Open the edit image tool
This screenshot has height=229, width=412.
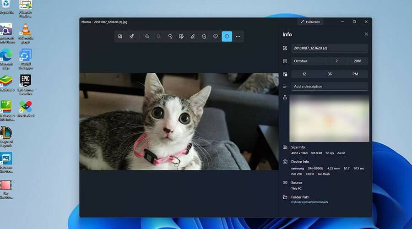pos(181,36)
